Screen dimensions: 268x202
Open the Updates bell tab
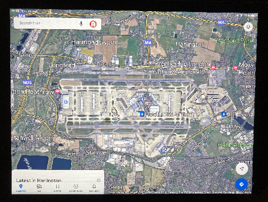click(94, 188)
